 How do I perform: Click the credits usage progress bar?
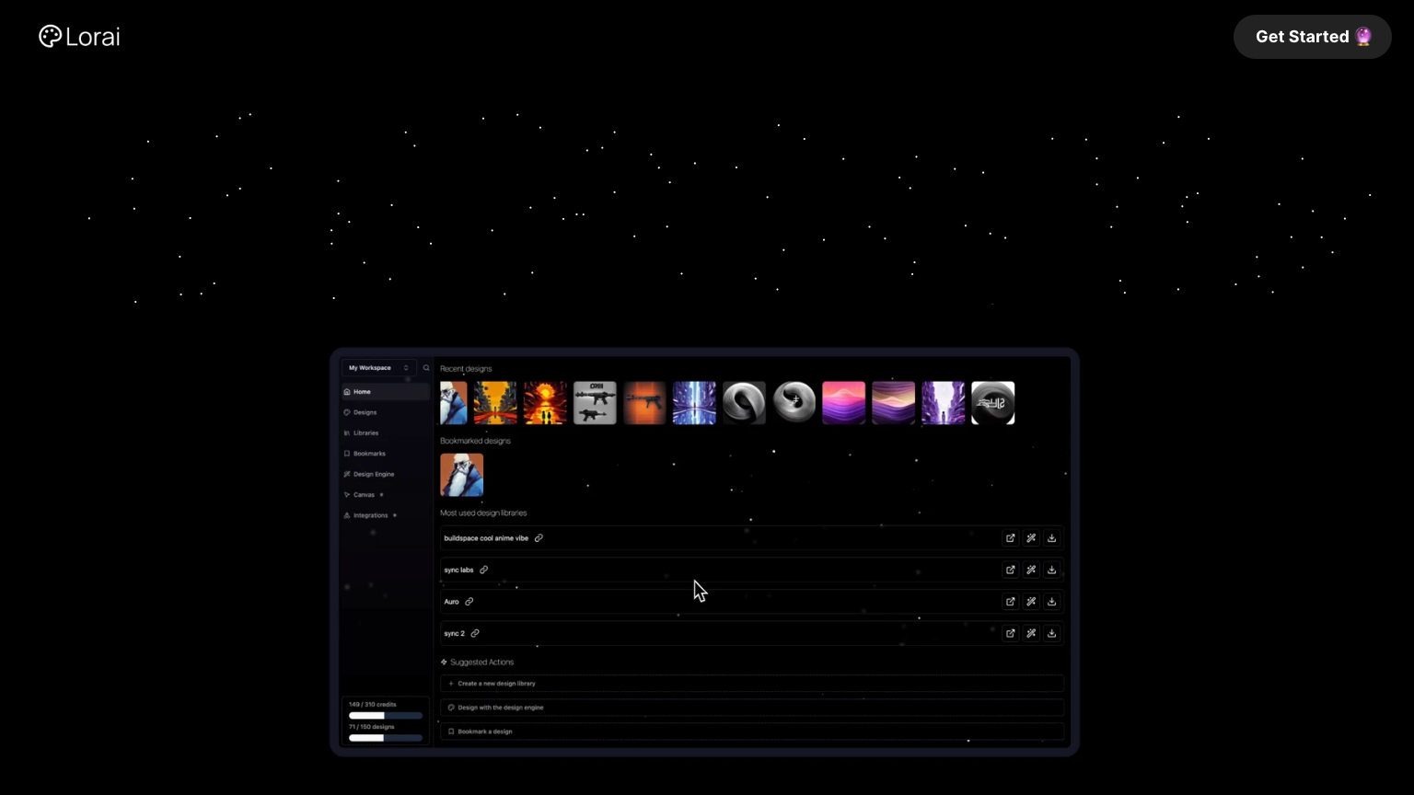[385, 716]
